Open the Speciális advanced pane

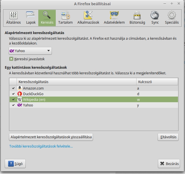(172, 18)
